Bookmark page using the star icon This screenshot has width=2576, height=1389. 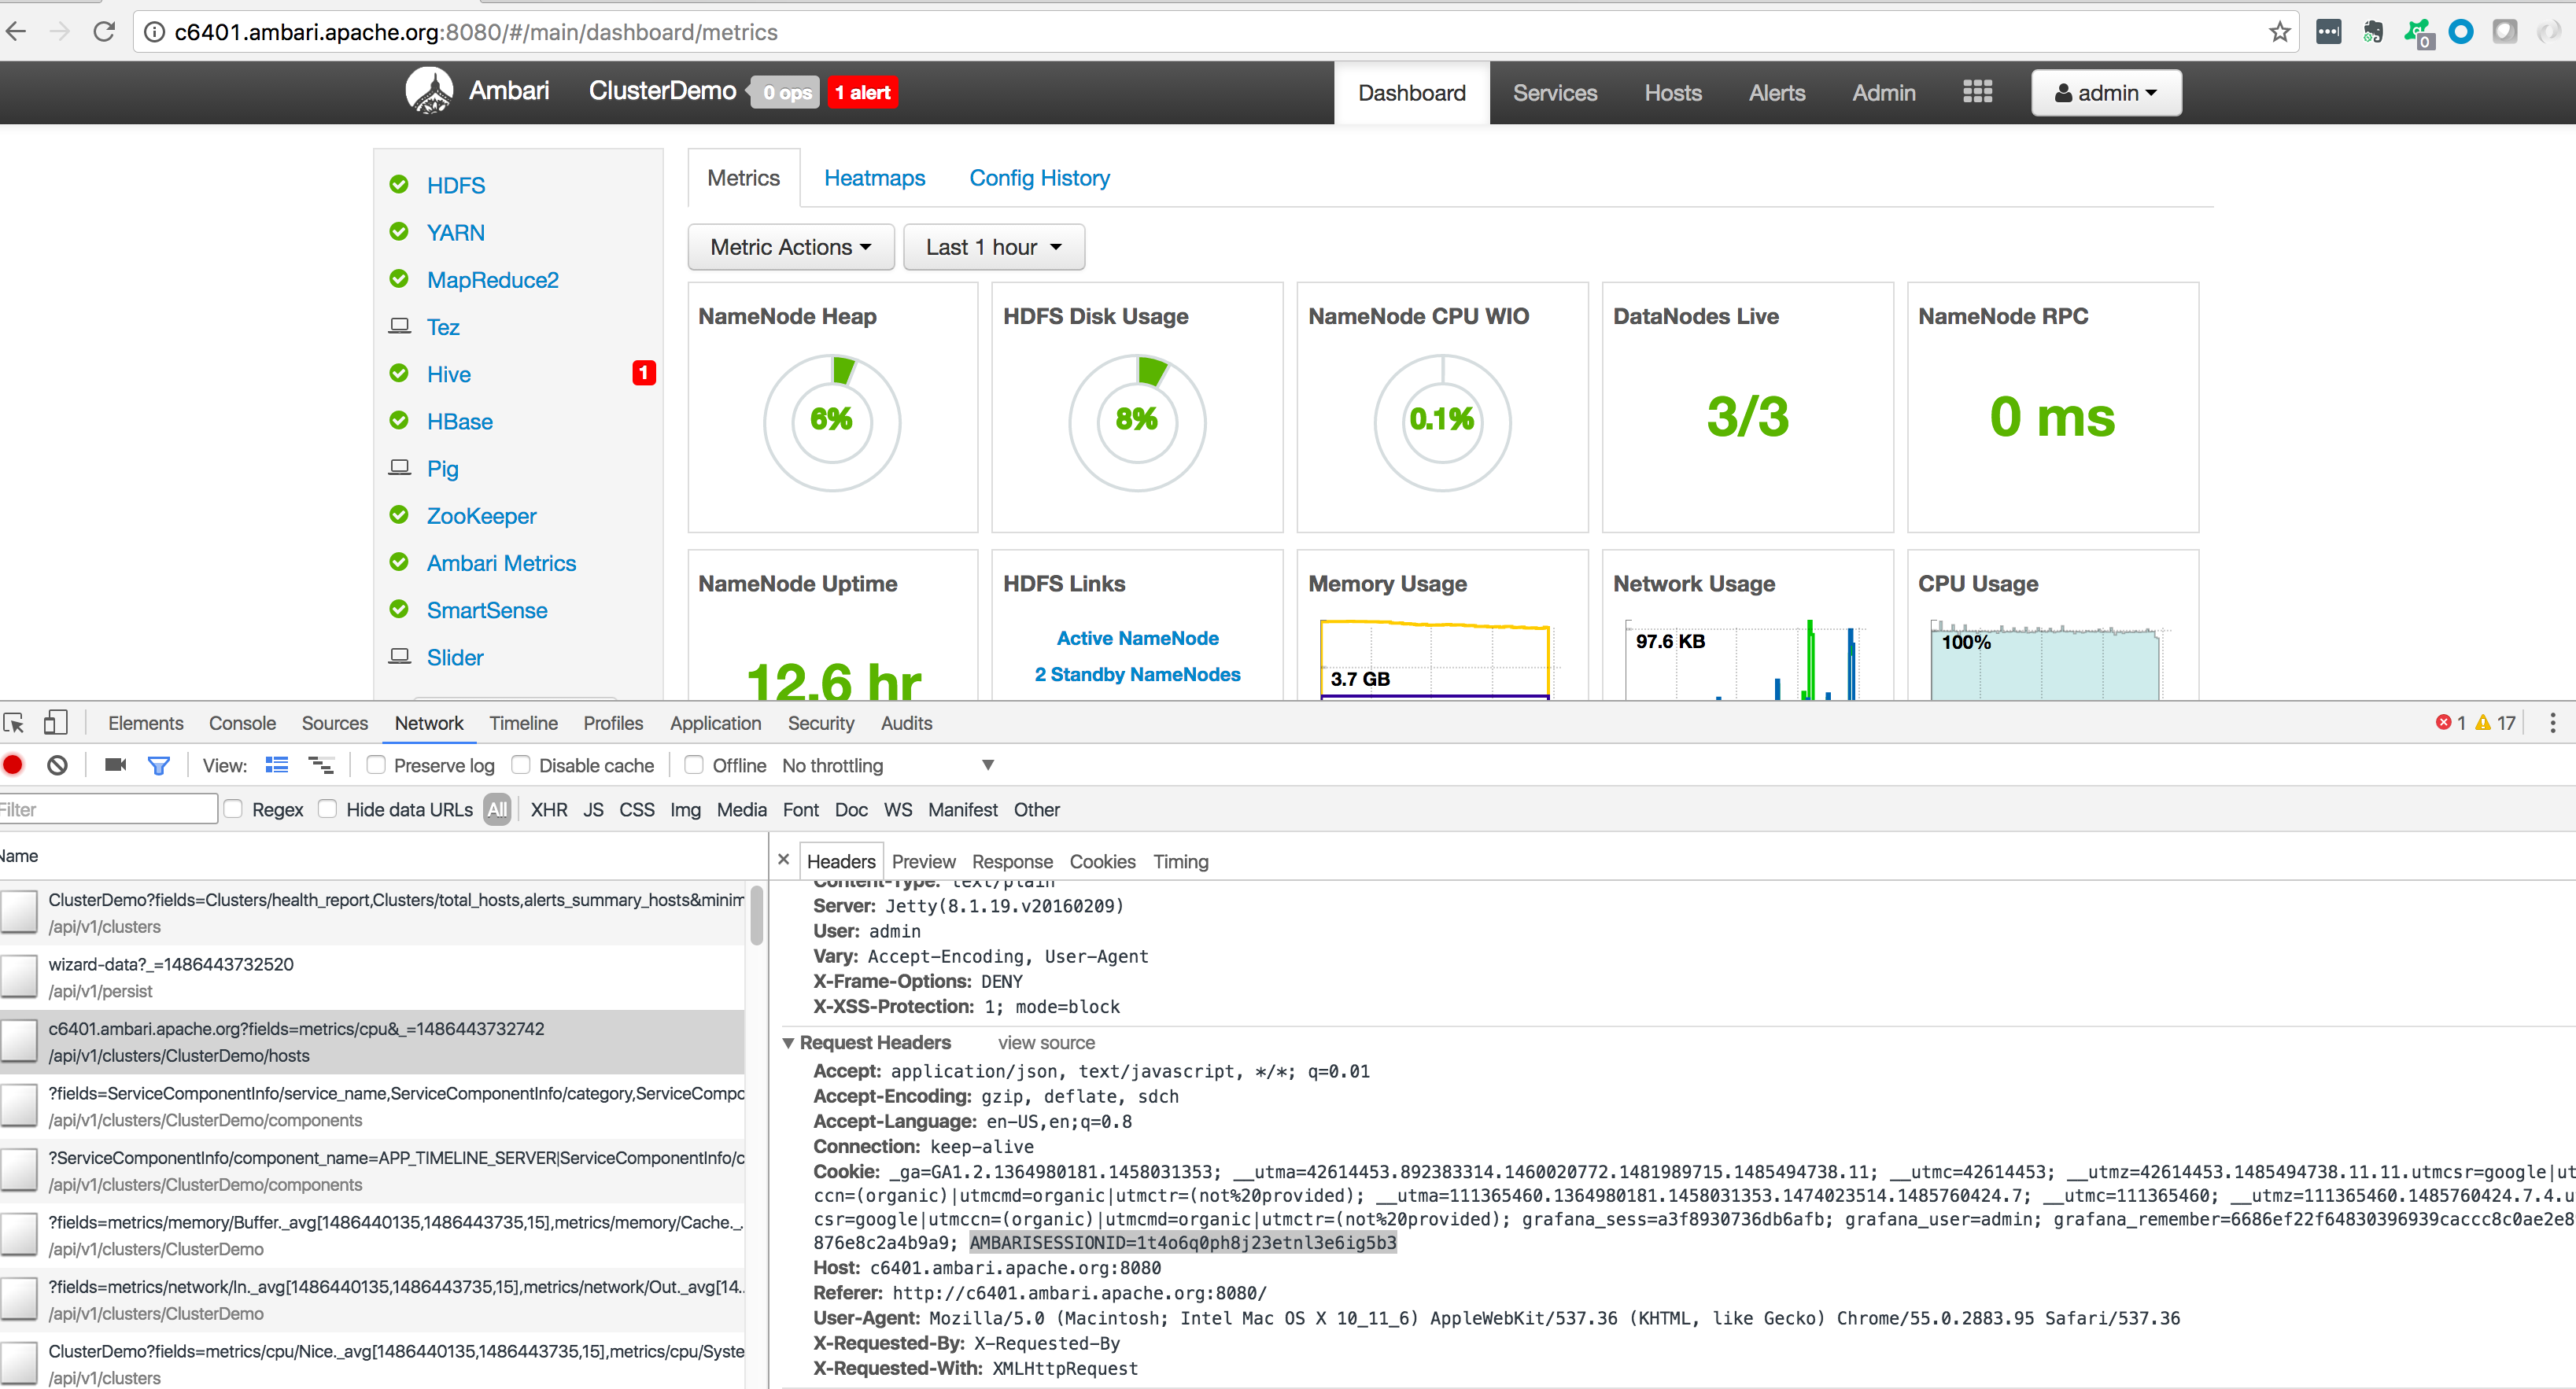pos(2279,32)
